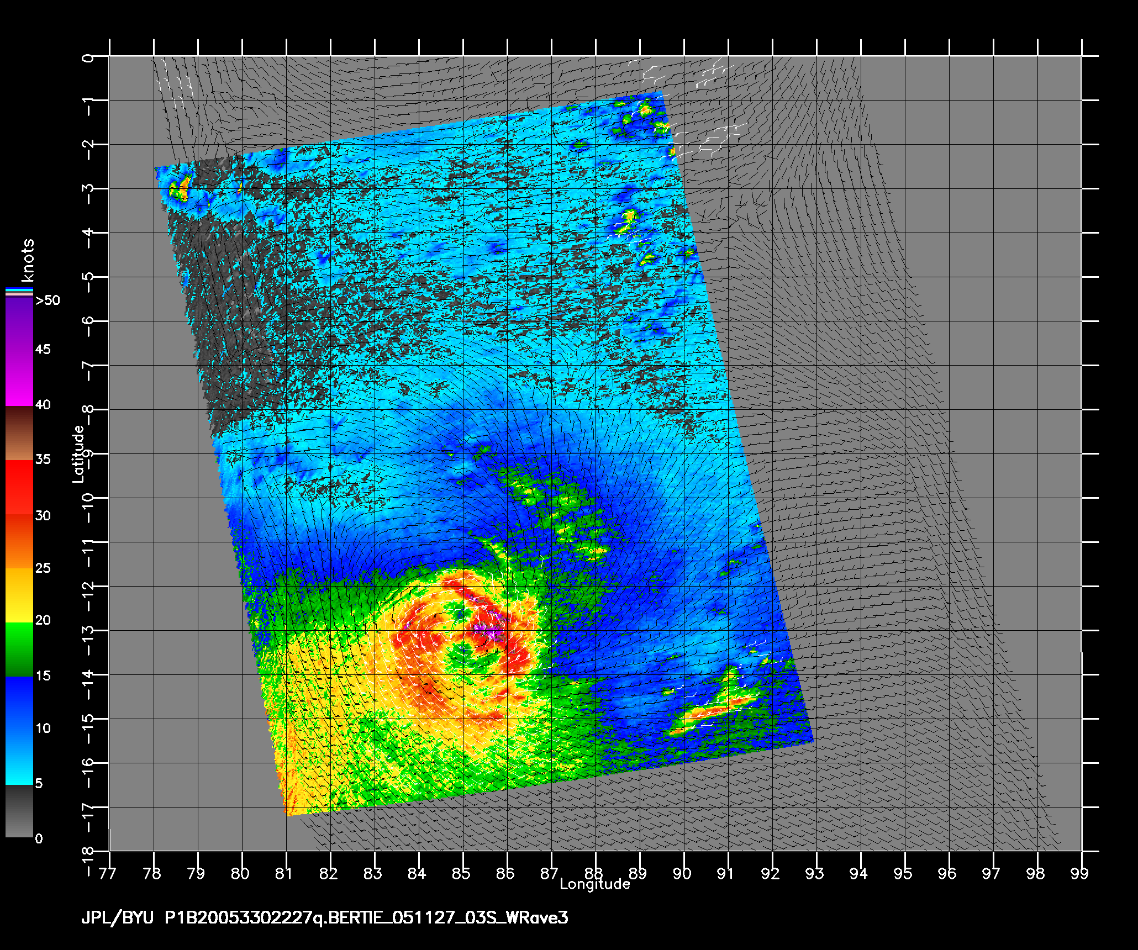
Task: Select the green 15–20 knots colorbar segment
Action: [x=19, y=650]
